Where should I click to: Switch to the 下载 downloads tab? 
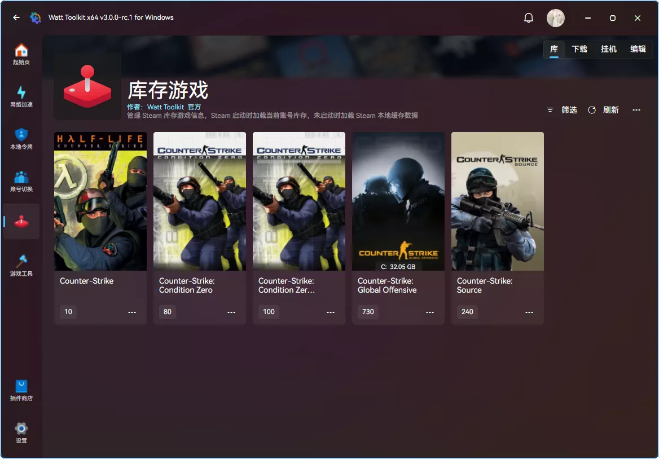[579, 49]
